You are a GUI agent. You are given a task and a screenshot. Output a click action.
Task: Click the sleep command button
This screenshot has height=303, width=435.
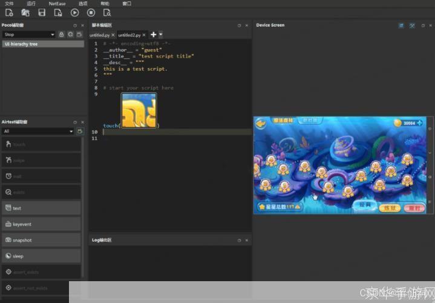click(41, 256)
